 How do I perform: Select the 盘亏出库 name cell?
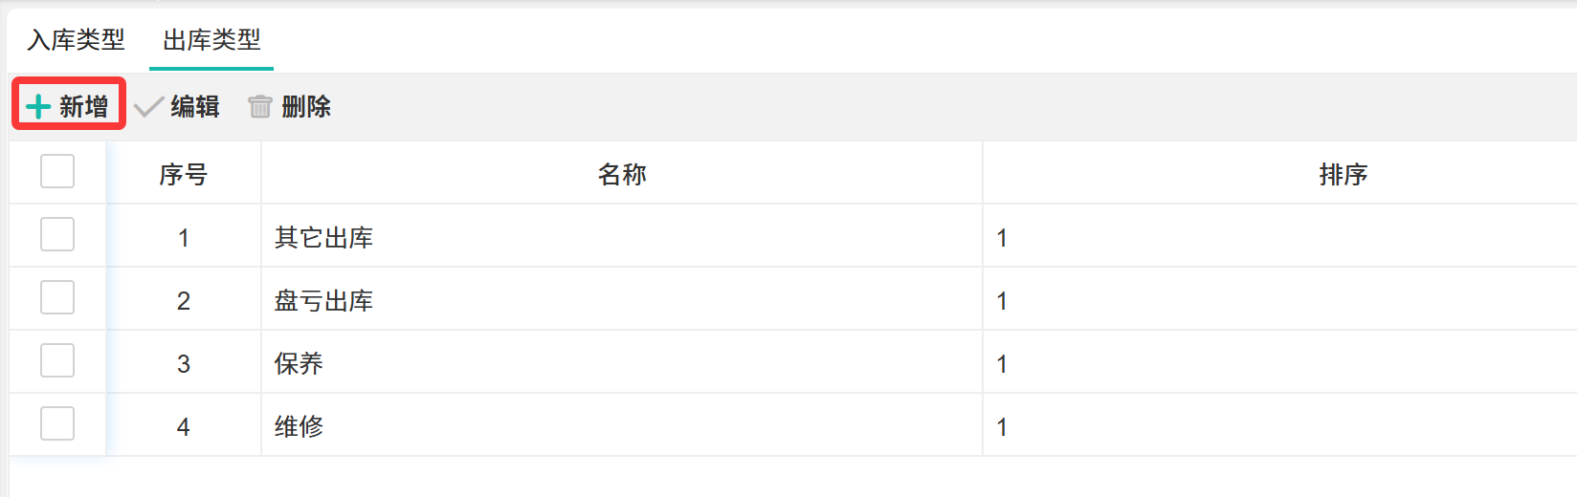323,300
